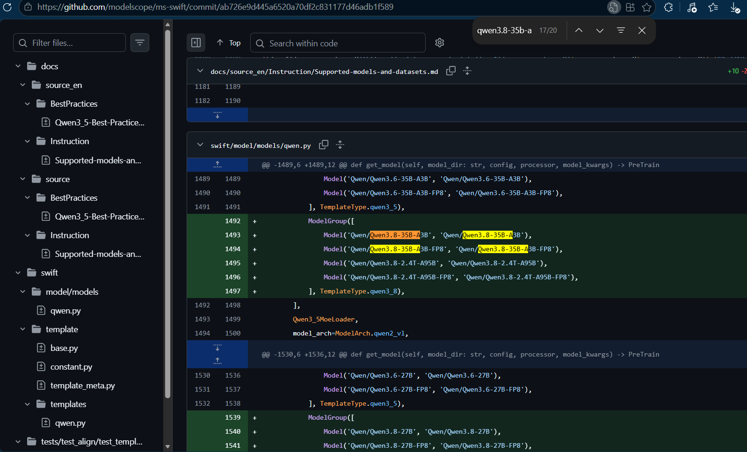Focus the Search within code field
Viewport: 747px width, 452px height.
[x=338, y=43]
